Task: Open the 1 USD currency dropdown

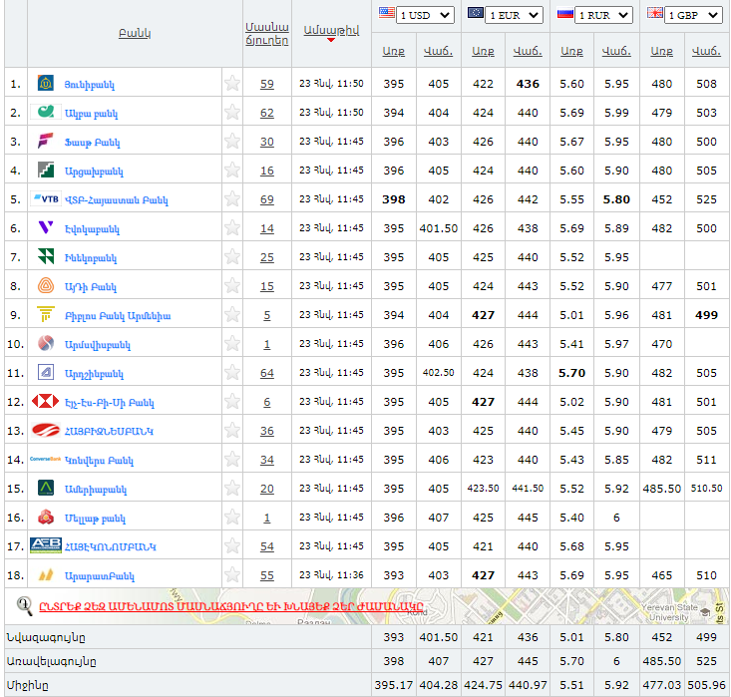Action: click(425, 15)
